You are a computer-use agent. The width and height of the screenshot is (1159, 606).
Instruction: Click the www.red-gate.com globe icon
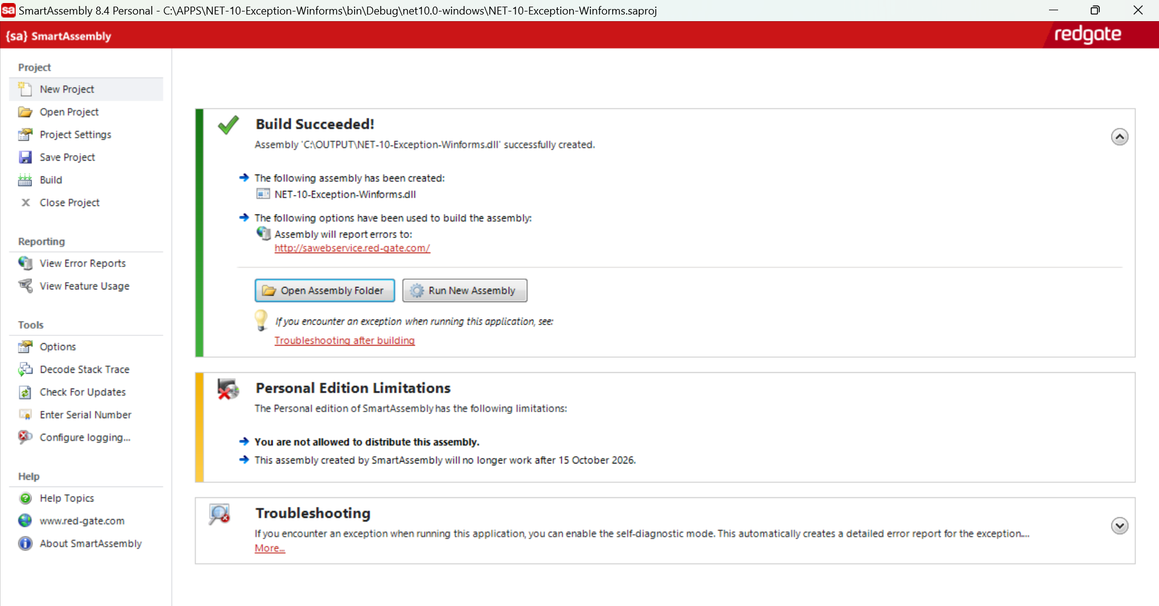pos(25,520)
